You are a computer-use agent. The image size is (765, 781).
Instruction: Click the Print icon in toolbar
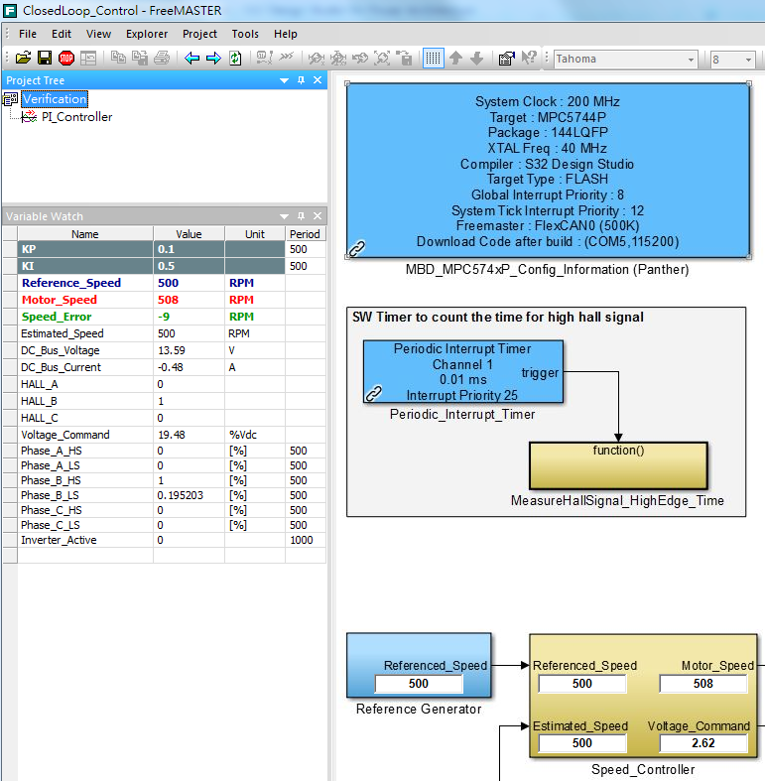click(162, 59)
